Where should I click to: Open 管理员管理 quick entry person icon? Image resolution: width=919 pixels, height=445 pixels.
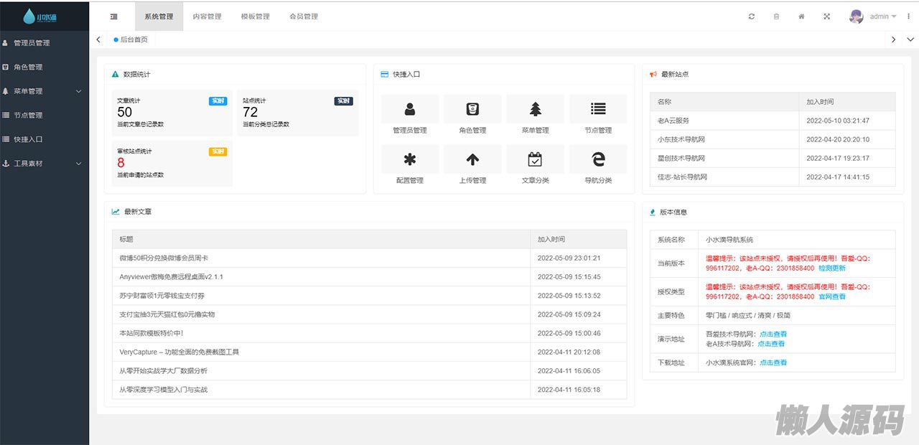click(410, 109)
